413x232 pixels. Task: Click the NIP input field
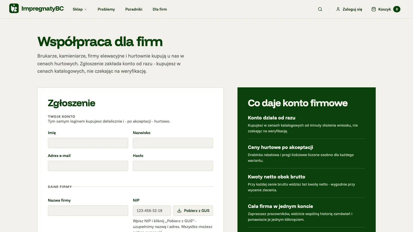(x=152, y=211)
